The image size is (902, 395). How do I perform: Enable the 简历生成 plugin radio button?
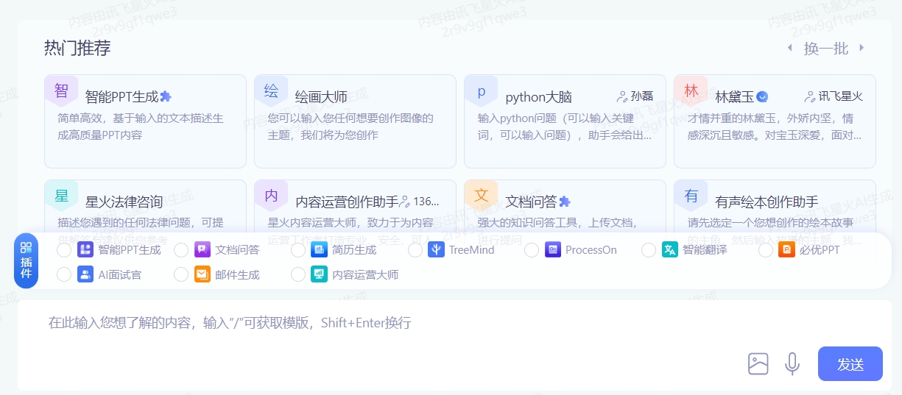point(298,250)
